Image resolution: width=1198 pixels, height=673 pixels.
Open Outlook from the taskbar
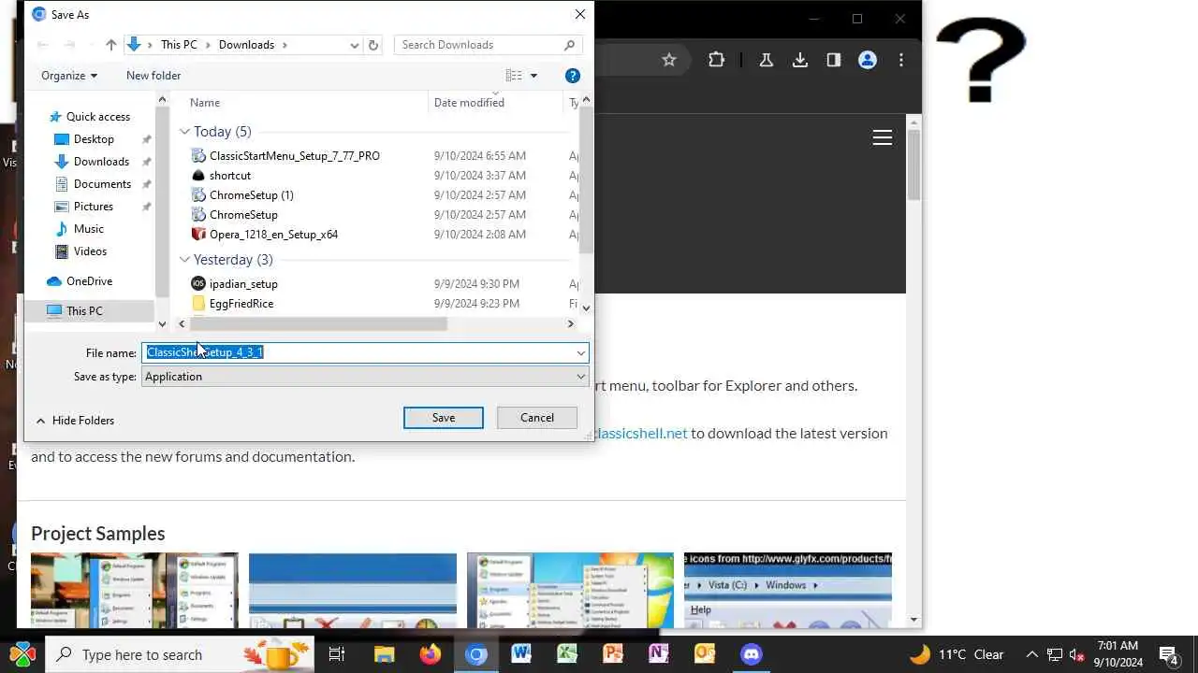(705, 654)
